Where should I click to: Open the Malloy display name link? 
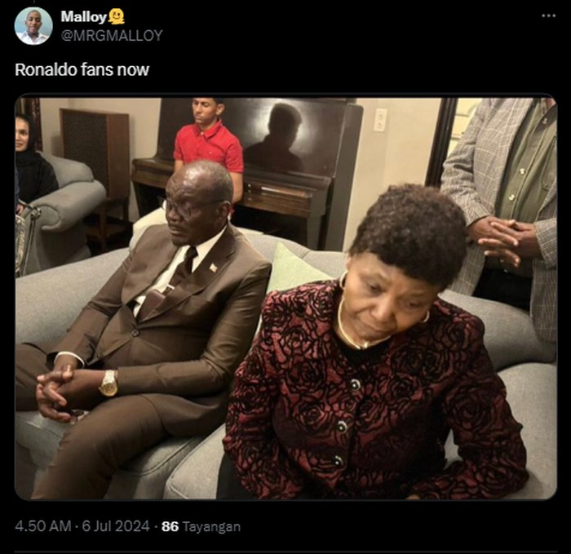(x=83, y=16)
